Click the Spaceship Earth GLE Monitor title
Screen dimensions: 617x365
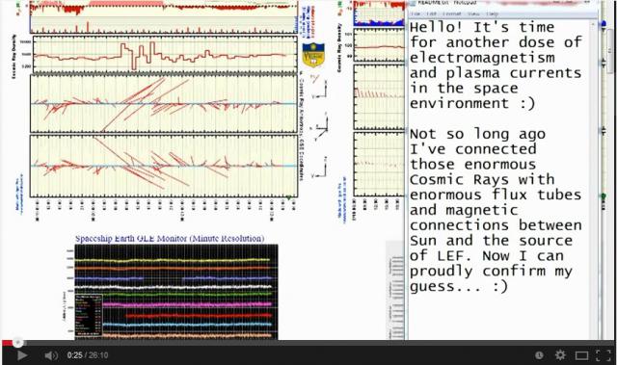pos(170,239)
